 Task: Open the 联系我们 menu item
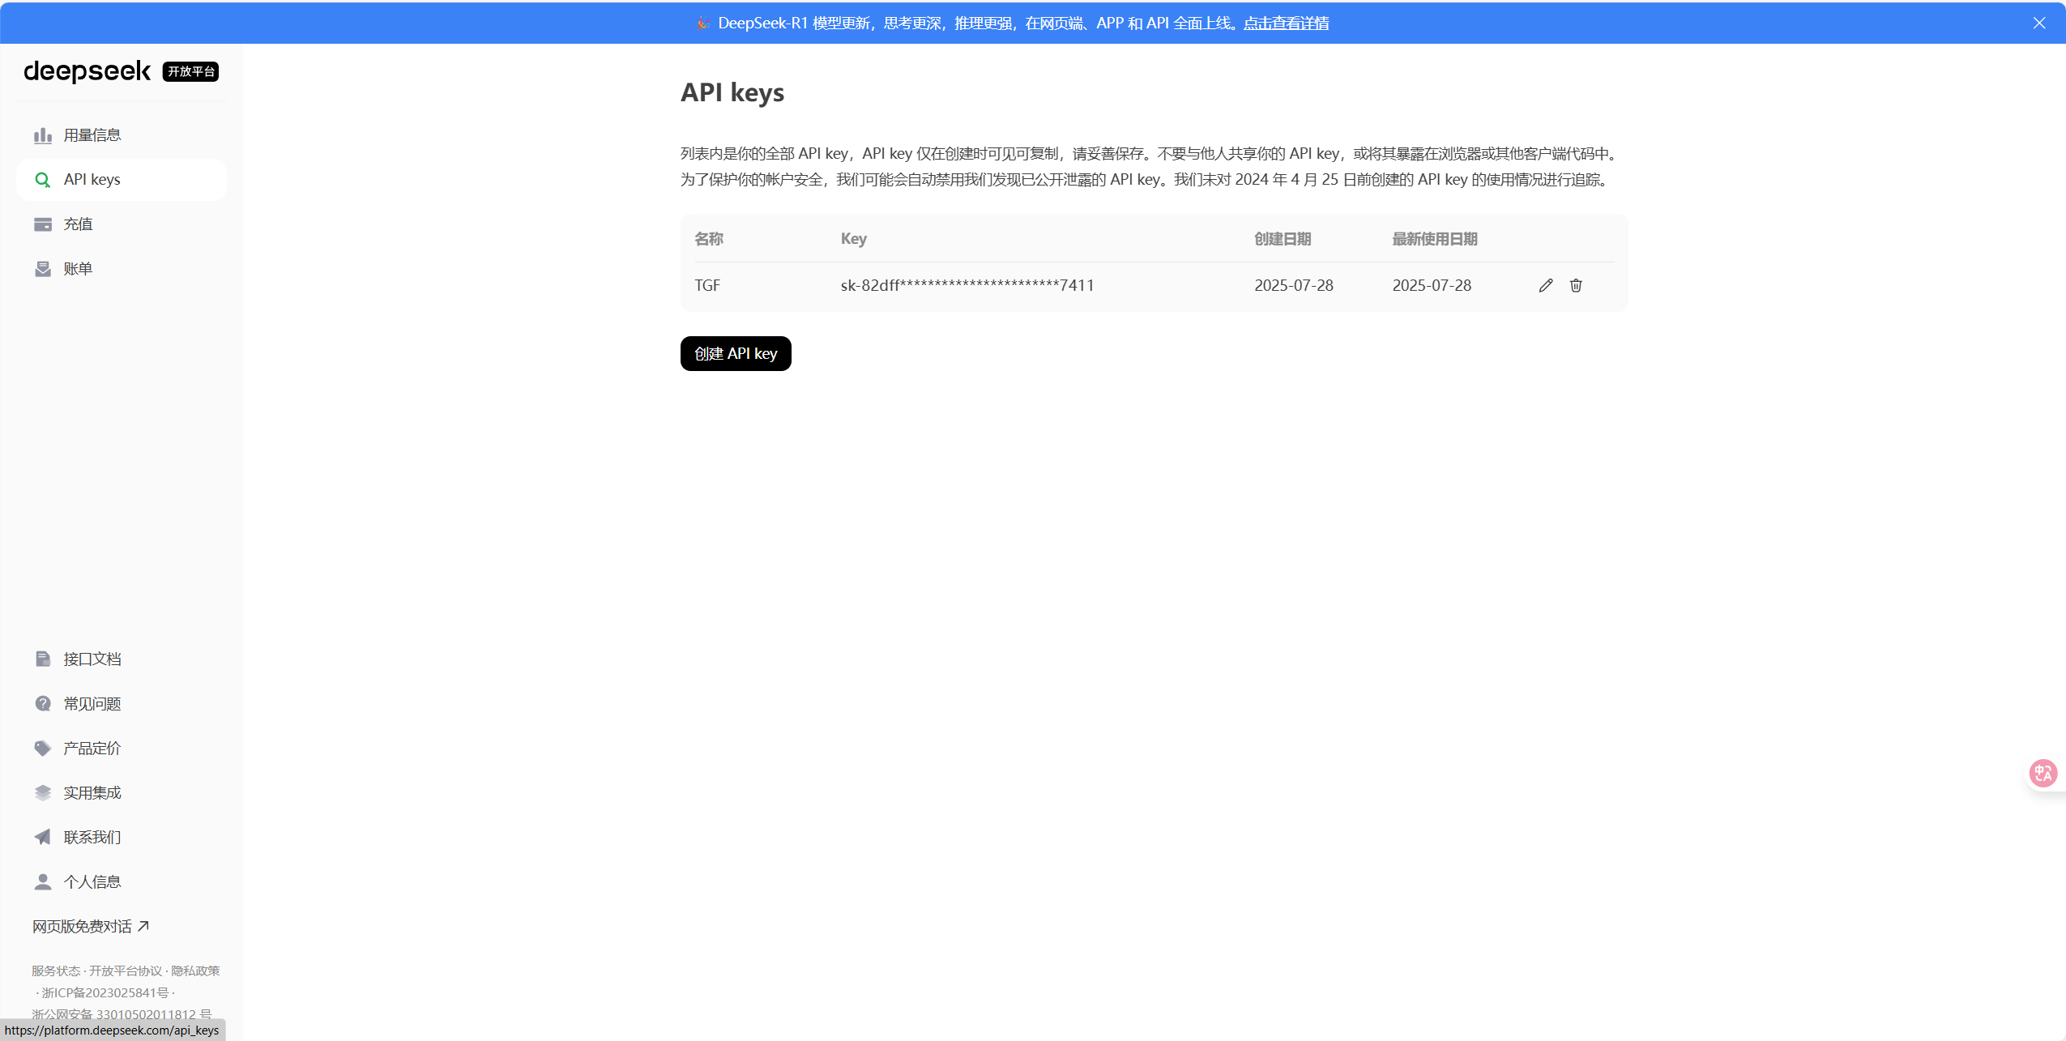[122, 838]
